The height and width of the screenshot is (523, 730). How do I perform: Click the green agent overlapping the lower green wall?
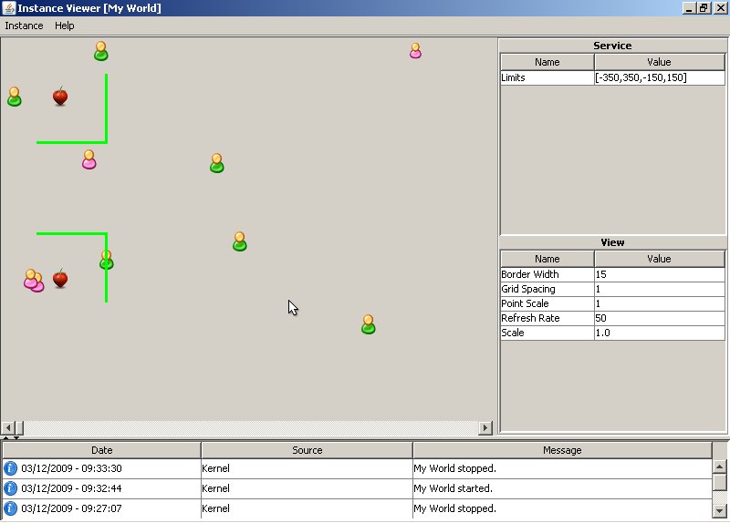coord(107,260)
